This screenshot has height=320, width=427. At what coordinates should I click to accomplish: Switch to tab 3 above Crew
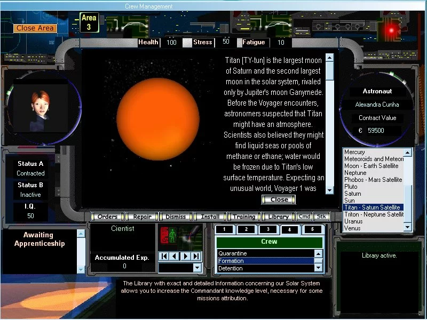(x=268, y=229)
